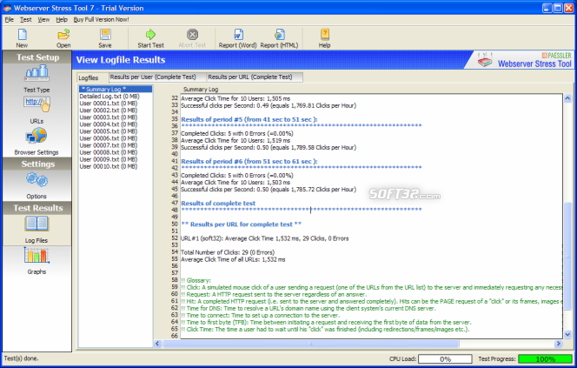
Task: Open the Test Type setup icon
Action: [36, 78]
